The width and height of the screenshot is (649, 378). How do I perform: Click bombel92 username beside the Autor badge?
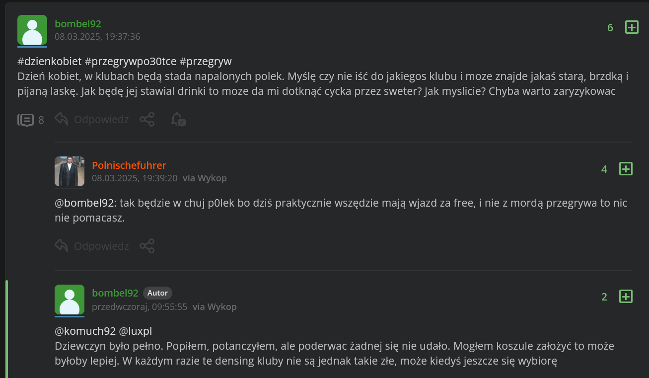pyautogui.click(x=115, y=293)
